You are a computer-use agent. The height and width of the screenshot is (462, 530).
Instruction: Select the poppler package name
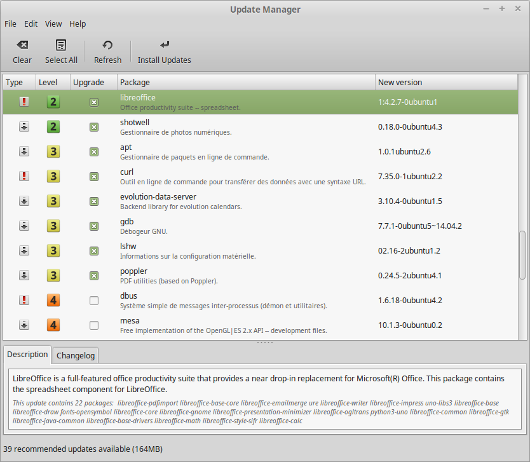point(133,271)
